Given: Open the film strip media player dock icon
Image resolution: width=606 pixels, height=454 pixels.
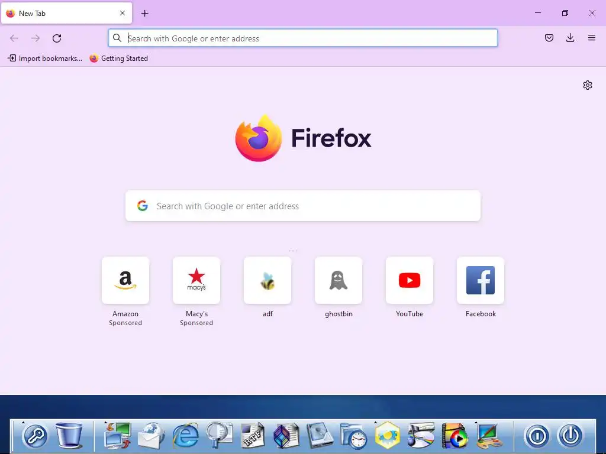Looking at the screenshot, I should point(454,436).
